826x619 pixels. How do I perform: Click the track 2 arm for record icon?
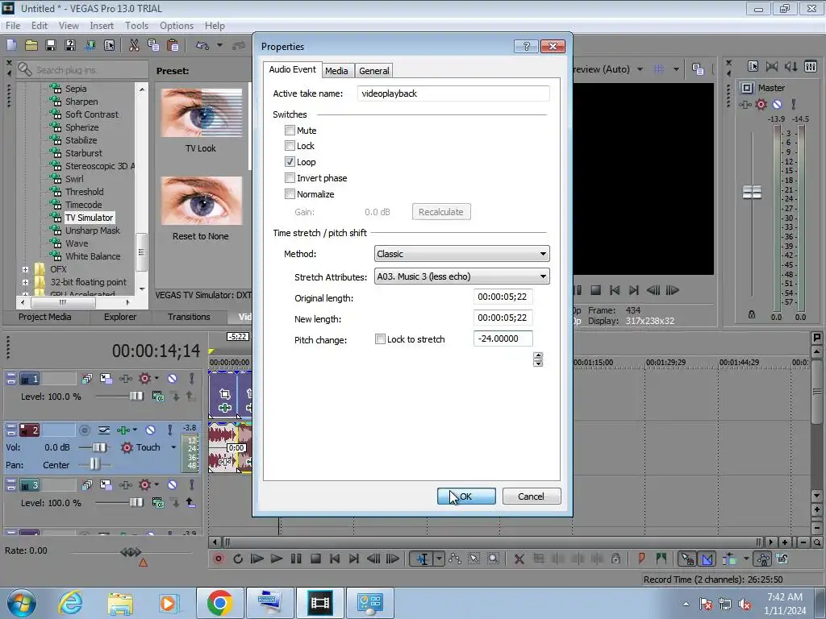coord(84,430)
